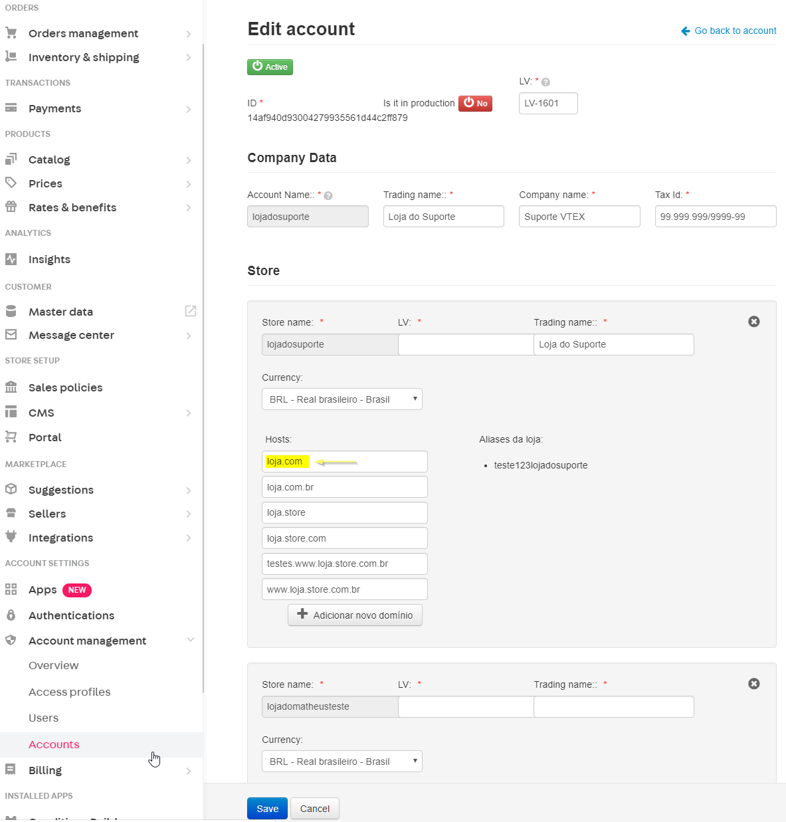Toggle the 'Is it in production' No switch

point(475,104)
